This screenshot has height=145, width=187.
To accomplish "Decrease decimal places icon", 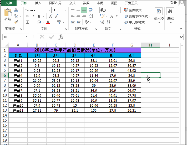I will 108,22.
